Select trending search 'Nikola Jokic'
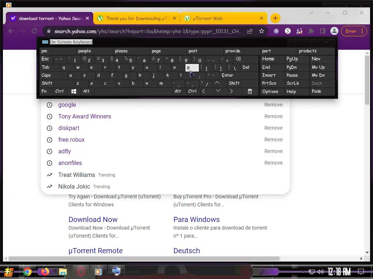The image size is (373, 279). point(74,186)
